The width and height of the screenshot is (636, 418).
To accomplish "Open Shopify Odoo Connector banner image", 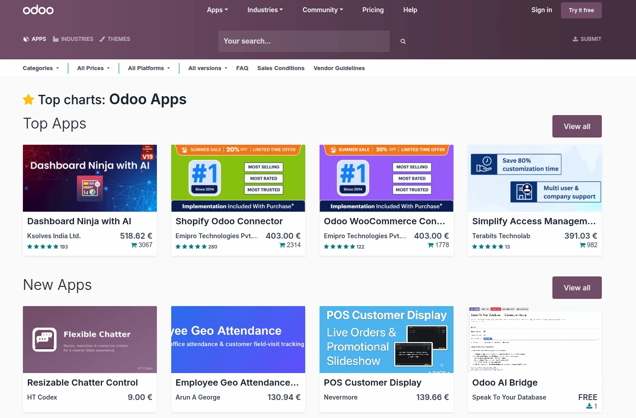I will click(238, 178).
